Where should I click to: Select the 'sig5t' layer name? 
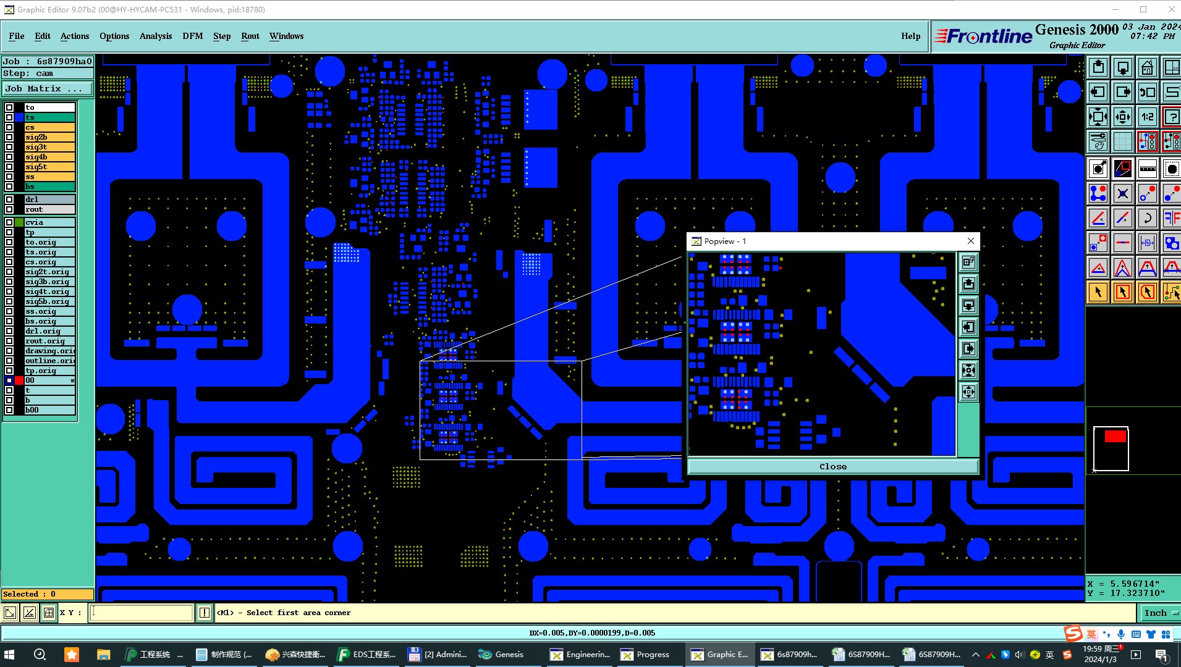[49, 167]
